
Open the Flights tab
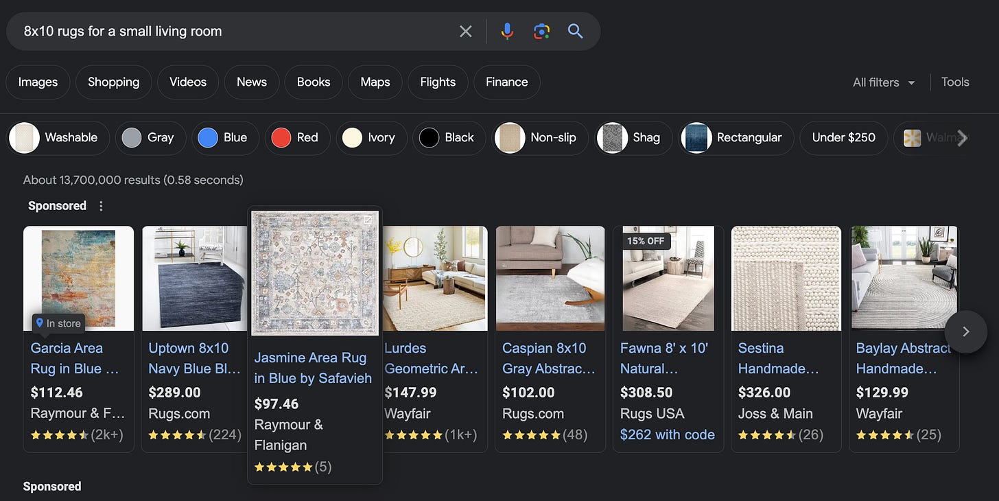coord(438,82)
